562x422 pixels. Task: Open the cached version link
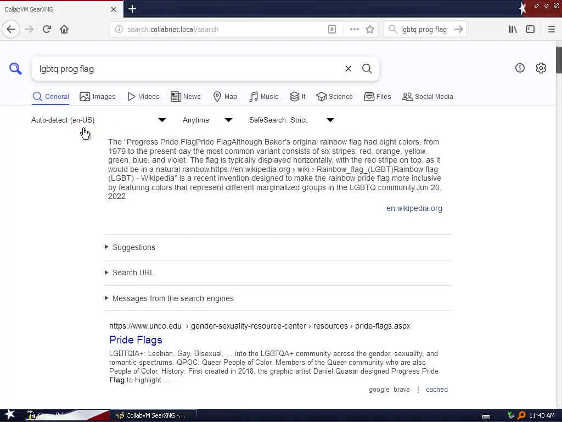coord(436,390)
